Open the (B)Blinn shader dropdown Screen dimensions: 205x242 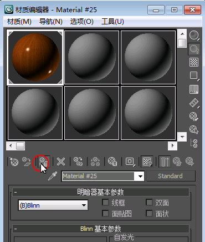[x=53, y=205]
